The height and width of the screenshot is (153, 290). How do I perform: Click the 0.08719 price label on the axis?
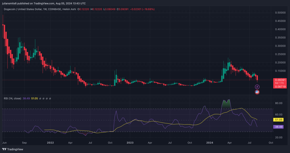pos(280,87)
